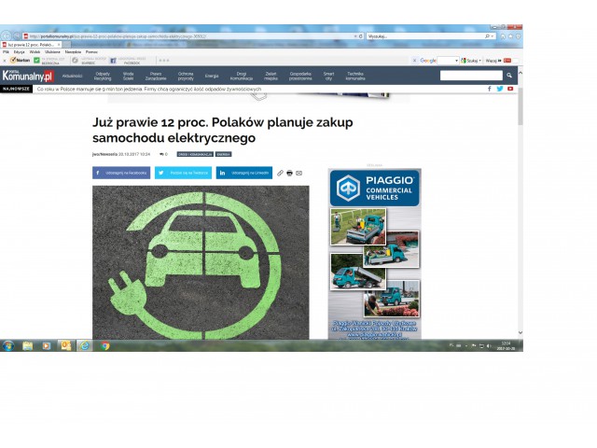Open the Google search toolbar dropdown
This screenshot has height=448, width=597.
point(456,61)
